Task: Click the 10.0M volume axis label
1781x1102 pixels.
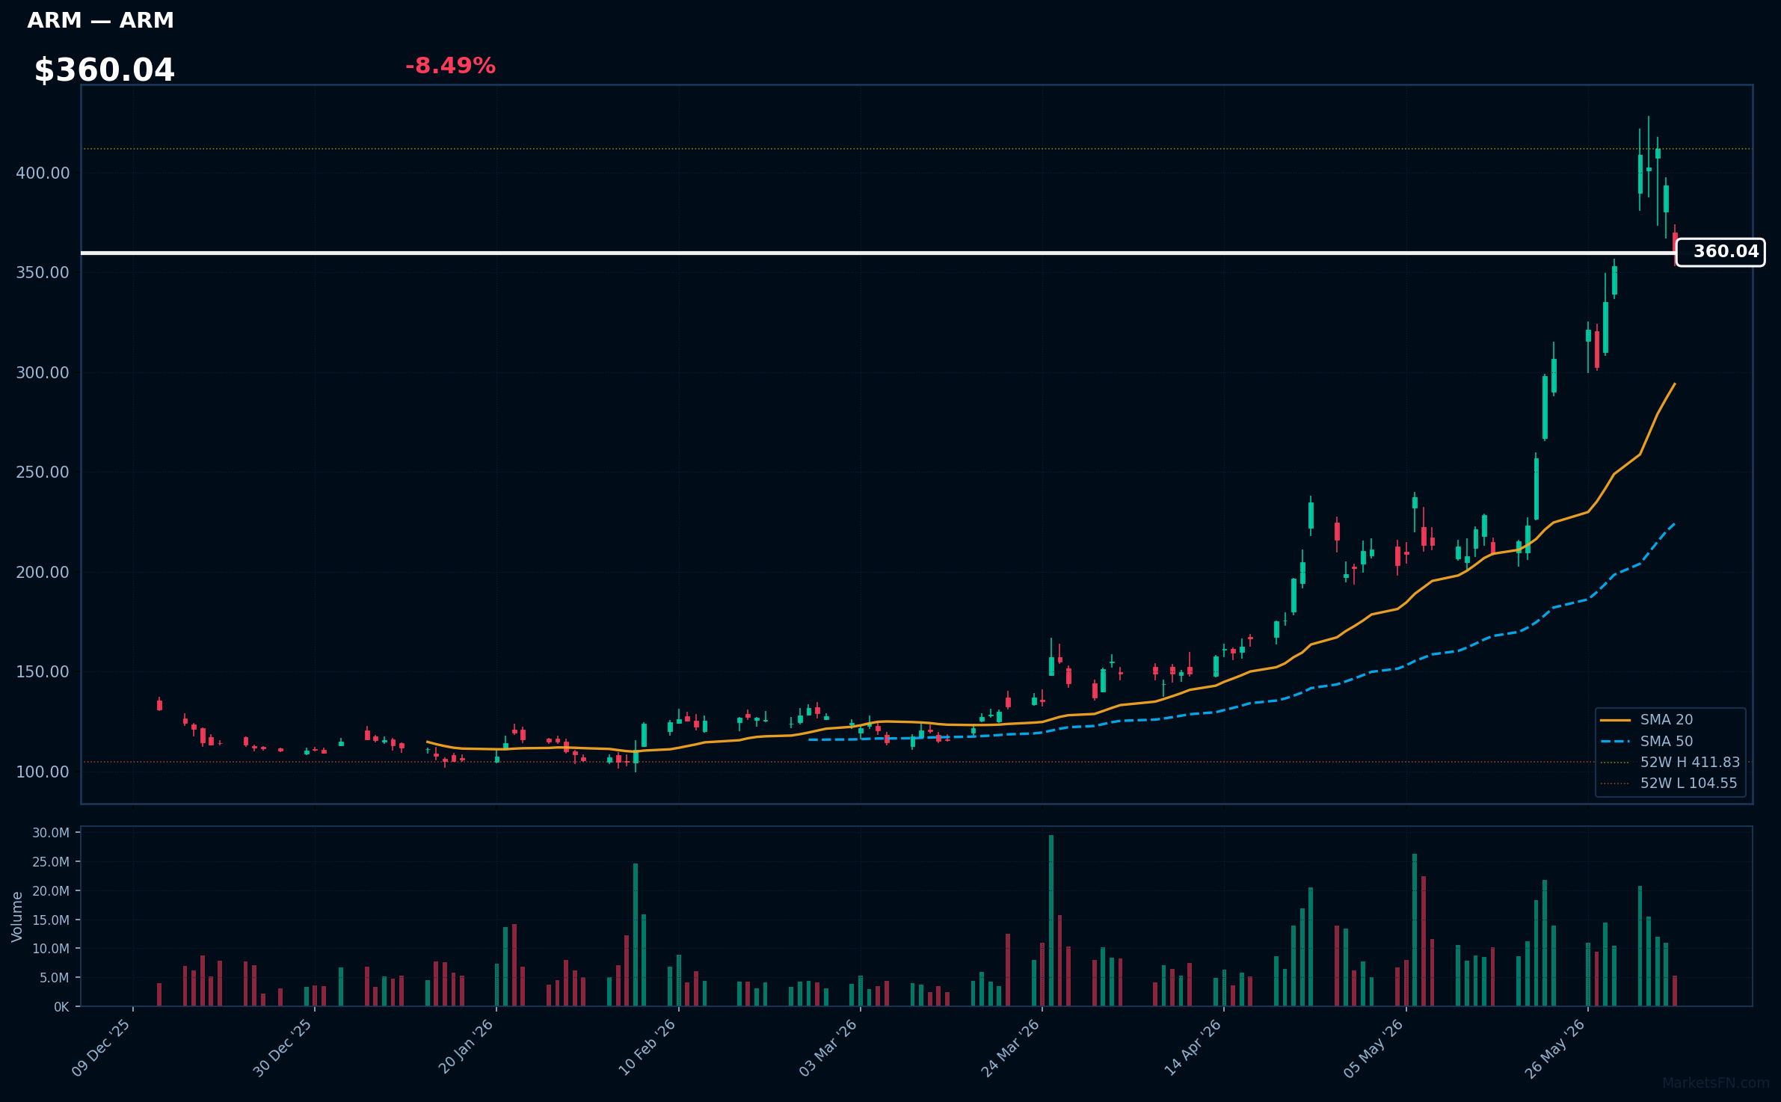Action: pyautogui.click(x=51, y=949)
